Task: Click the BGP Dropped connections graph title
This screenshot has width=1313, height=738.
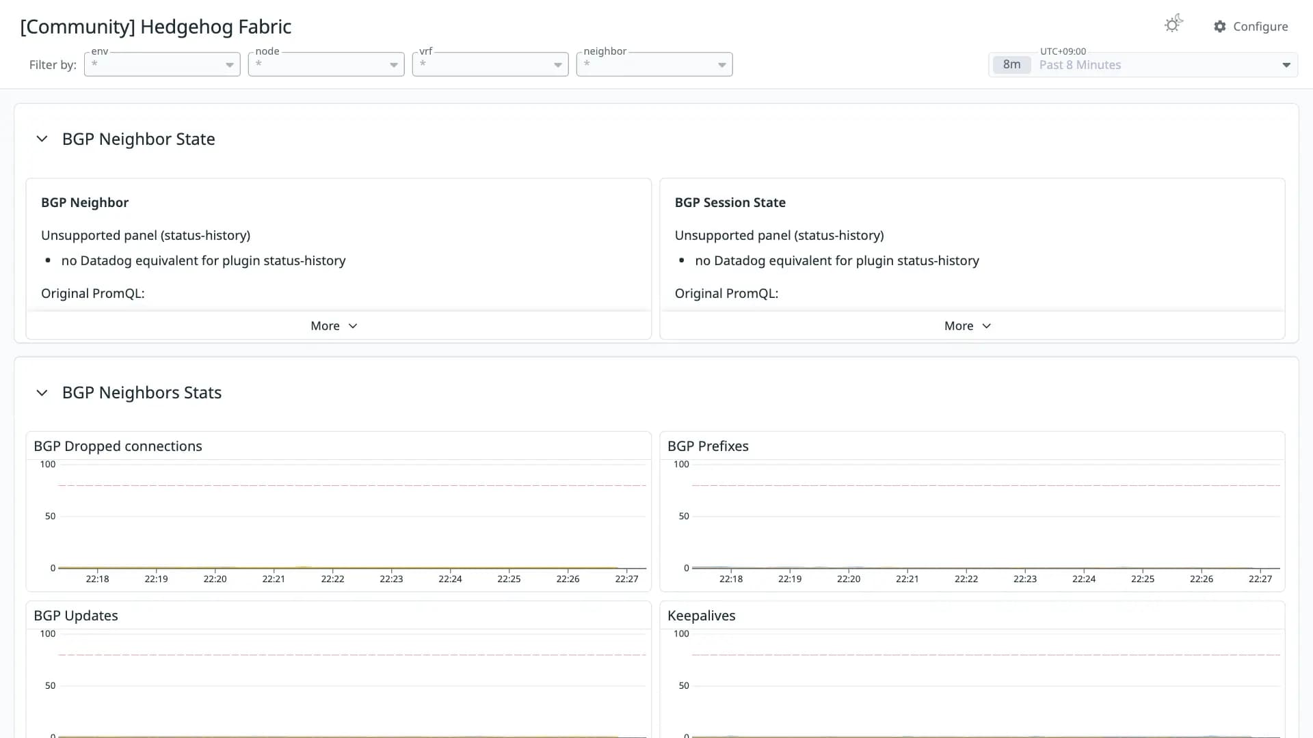Action: [x=118, y=446]
